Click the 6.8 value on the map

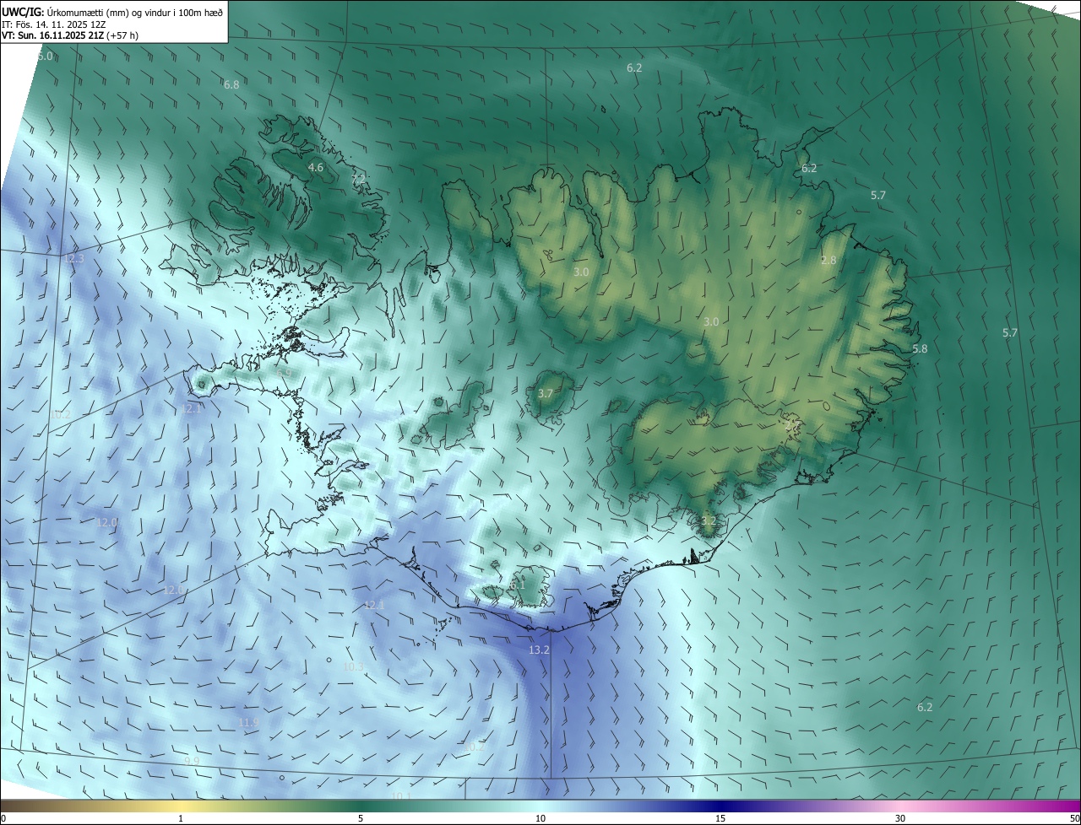(231, 84)
